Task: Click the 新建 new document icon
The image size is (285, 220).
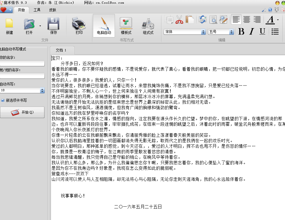Action: click(9, 24)
